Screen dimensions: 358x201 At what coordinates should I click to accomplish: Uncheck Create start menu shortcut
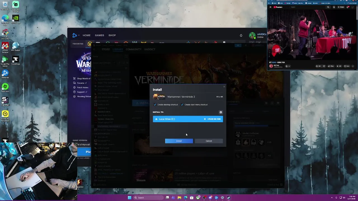coord(182,105)
